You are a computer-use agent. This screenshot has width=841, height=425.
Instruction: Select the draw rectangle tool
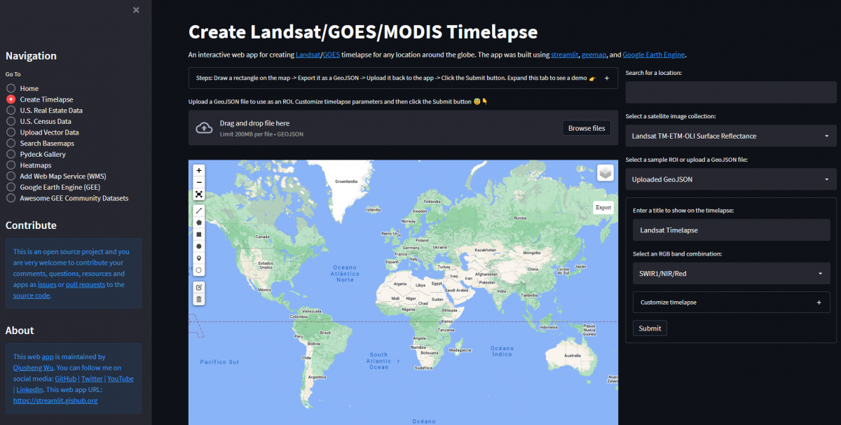(x=199, y=235)
